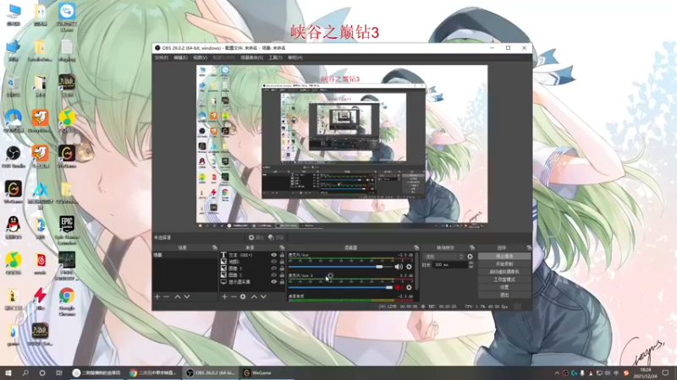Adjust the 时长 duration stepper arrows
This screenshot has height=380, width=677.
pyautogui.click(x=471, y=265)
